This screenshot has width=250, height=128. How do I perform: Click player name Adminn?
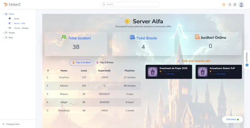64,86
